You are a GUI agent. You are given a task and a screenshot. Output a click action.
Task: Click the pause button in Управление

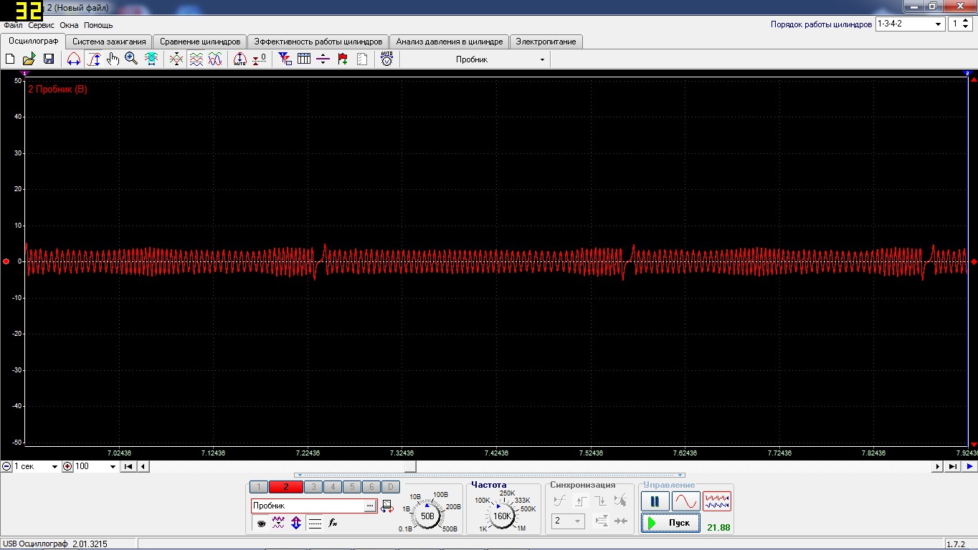pyautogui.click(x=655, y=501)
